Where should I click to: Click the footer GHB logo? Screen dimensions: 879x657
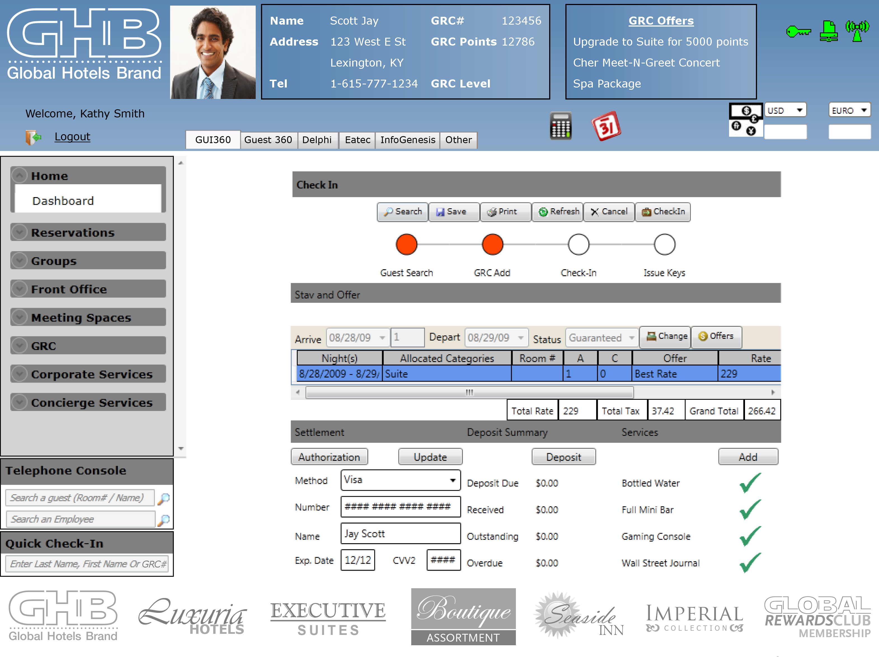point(63,616)
